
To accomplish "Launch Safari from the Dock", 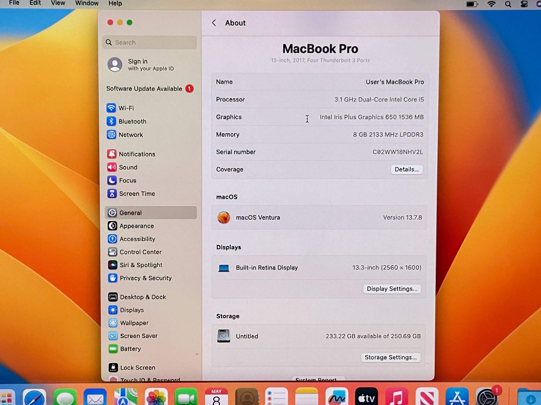I will tap(34, 398).
